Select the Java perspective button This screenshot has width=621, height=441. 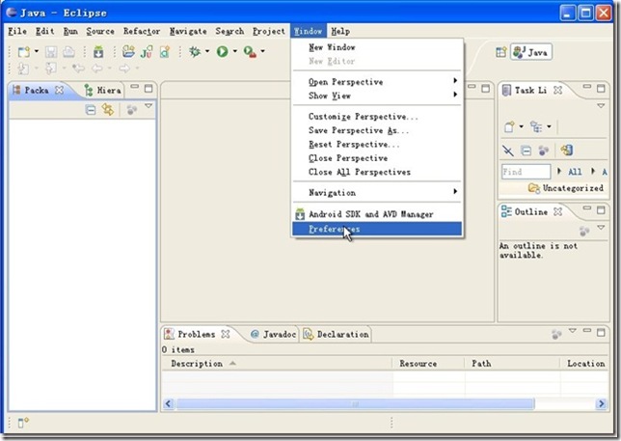point(531,52)
